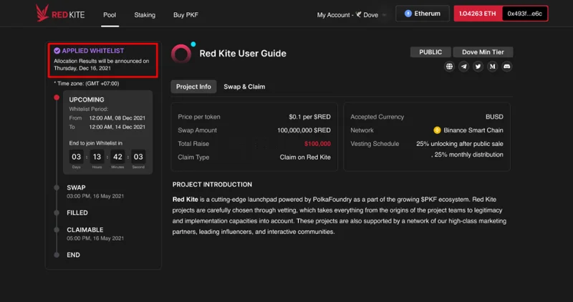
Task: Click the FILLED timeline step
Action: [x=77, y=213]
